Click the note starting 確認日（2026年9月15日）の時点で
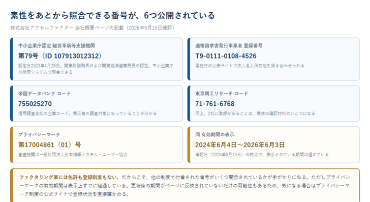 pyautogui.click(x=262, y=155)
